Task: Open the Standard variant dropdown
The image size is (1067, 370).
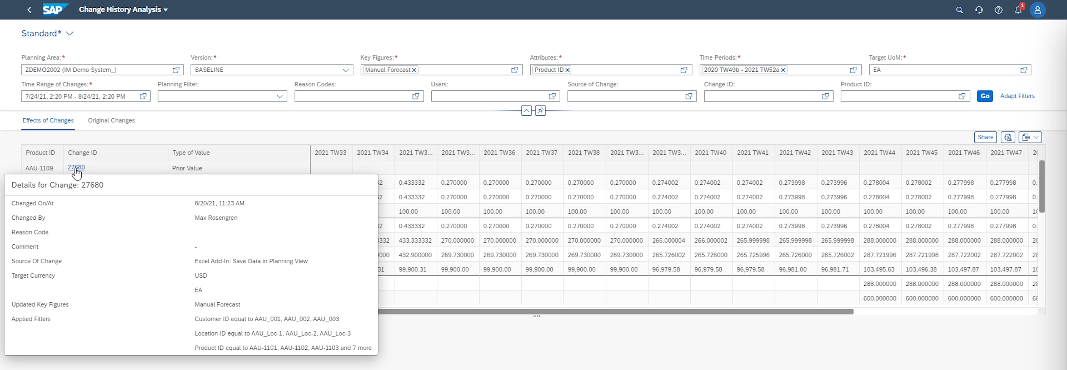Action: click(x=70, y=34)
